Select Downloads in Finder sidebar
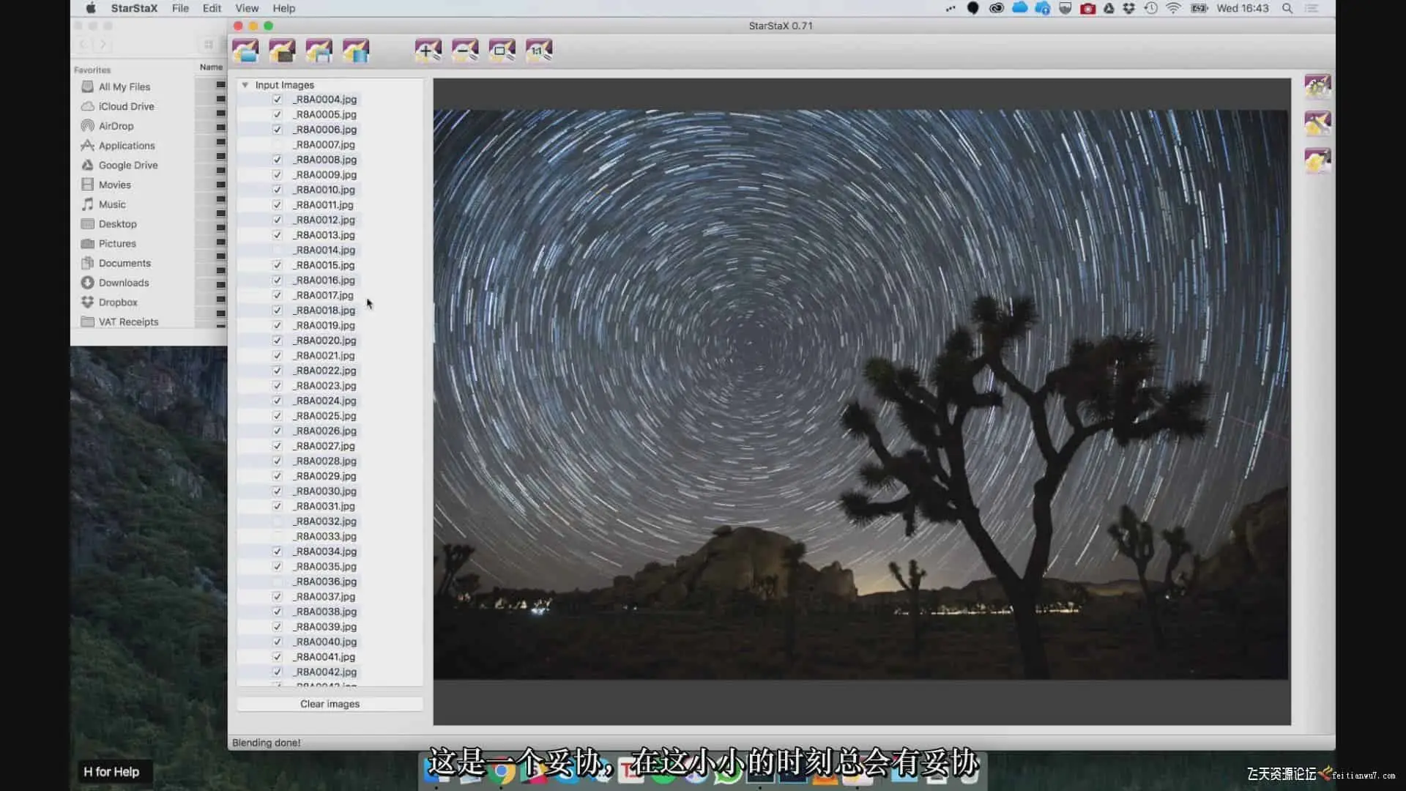Viewport: 1406px width, 791px height. click(124, 283)
